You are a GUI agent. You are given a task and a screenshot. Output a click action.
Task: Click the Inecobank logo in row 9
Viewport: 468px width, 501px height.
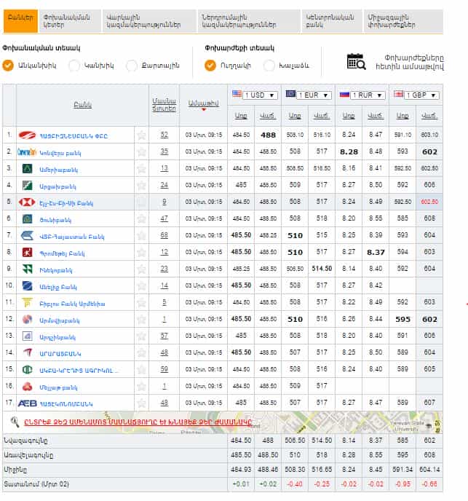[x=28, y=269]
